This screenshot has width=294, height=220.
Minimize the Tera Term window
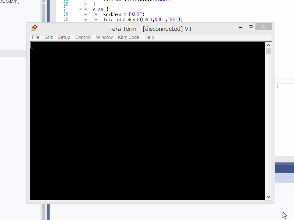pyautogui.click(x=240, y=27)
